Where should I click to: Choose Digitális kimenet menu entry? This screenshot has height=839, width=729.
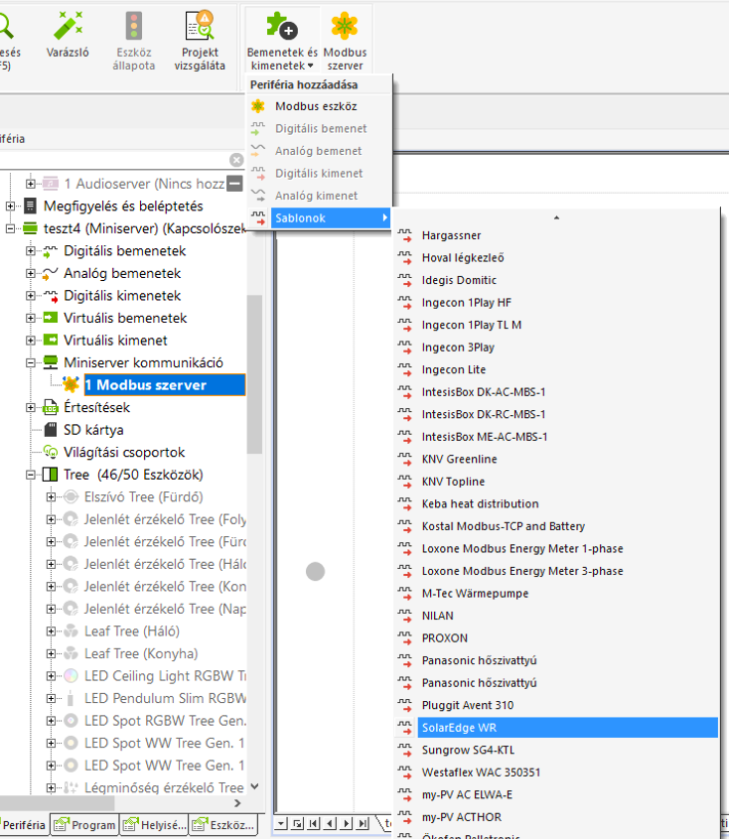(320, 174)
